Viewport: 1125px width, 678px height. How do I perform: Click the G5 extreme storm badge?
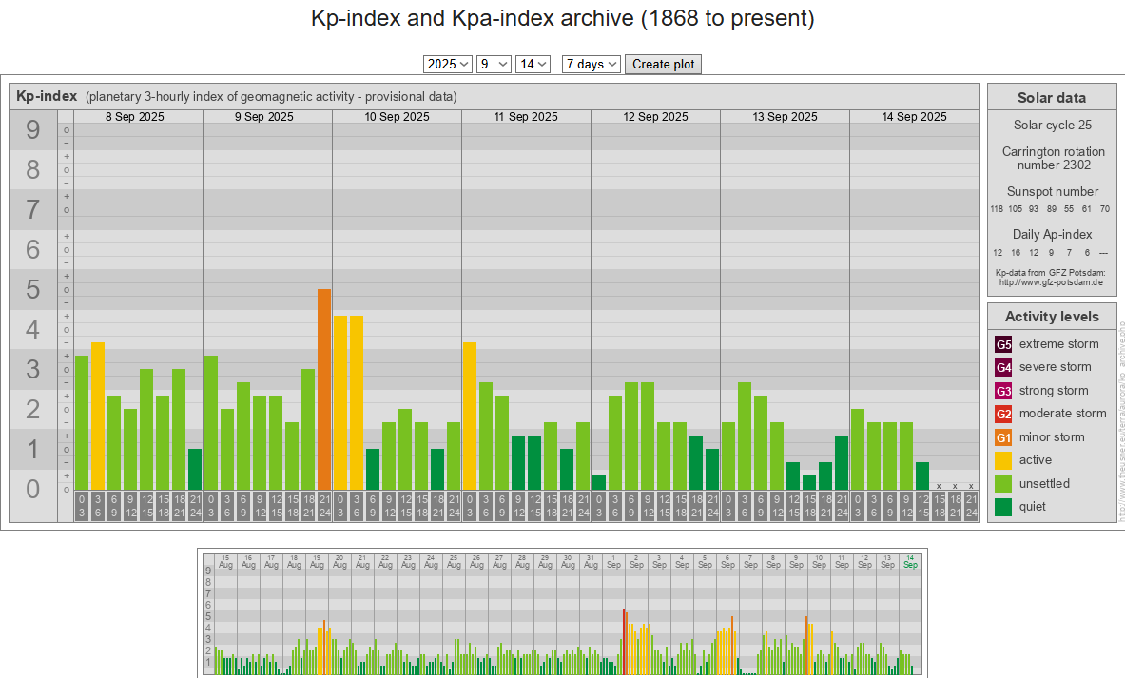pos(1003,344)
